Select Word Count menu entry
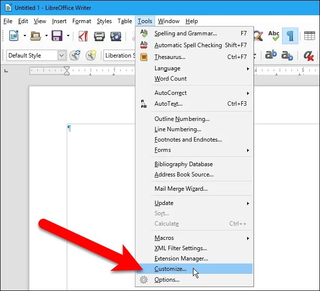The height and width of the screenshot is (291, 320). point(194,79)
